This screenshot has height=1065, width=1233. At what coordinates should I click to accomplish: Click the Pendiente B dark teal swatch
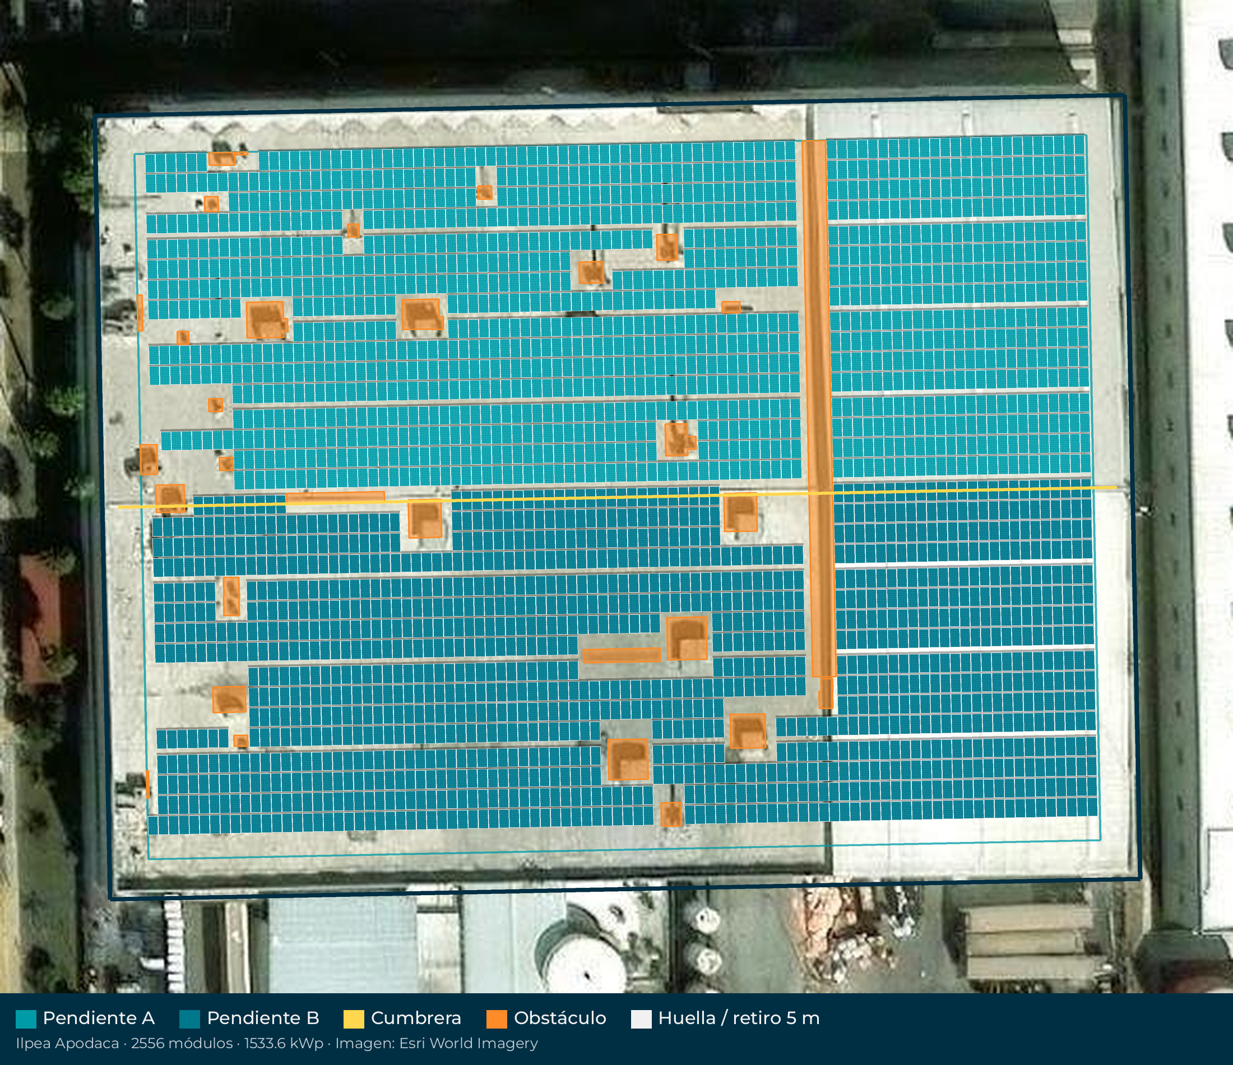[x=189, y=1018]
